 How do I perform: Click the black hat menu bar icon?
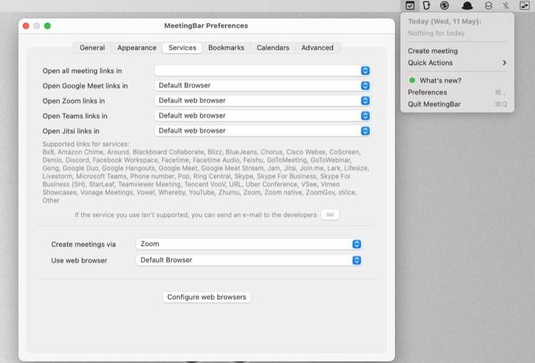pos(467,6)
